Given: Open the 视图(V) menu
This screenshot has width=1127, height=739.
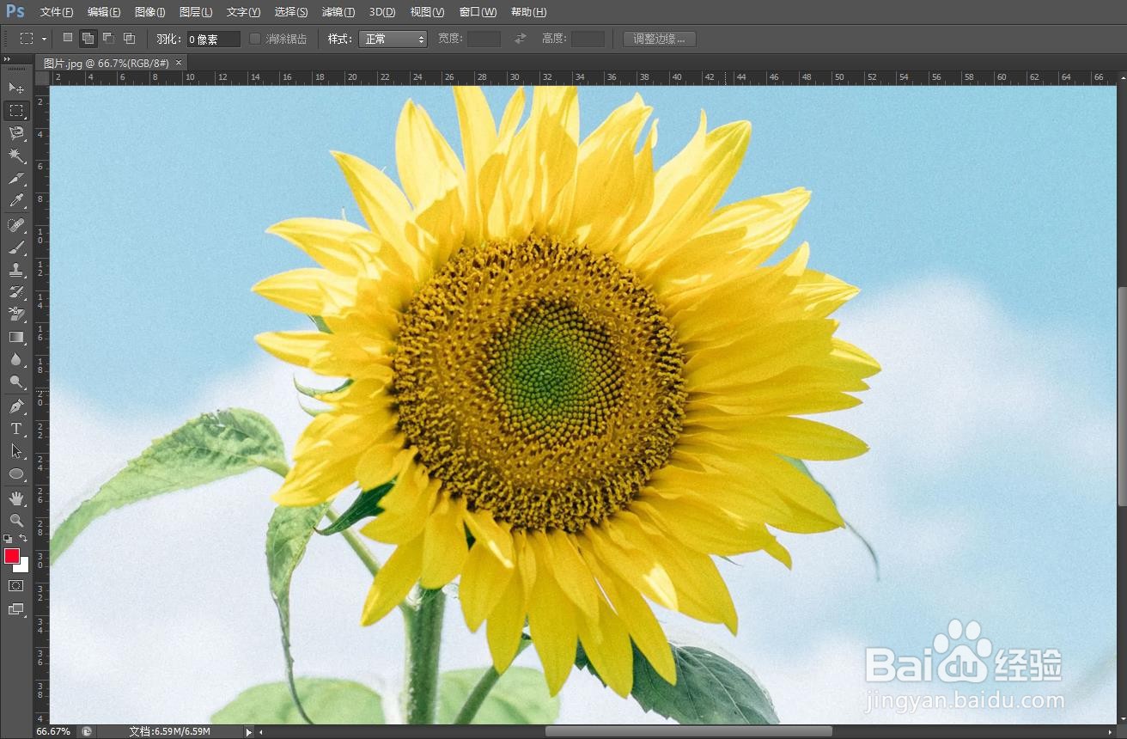Looking at the screenshot, I should click(x=427, y=12).
